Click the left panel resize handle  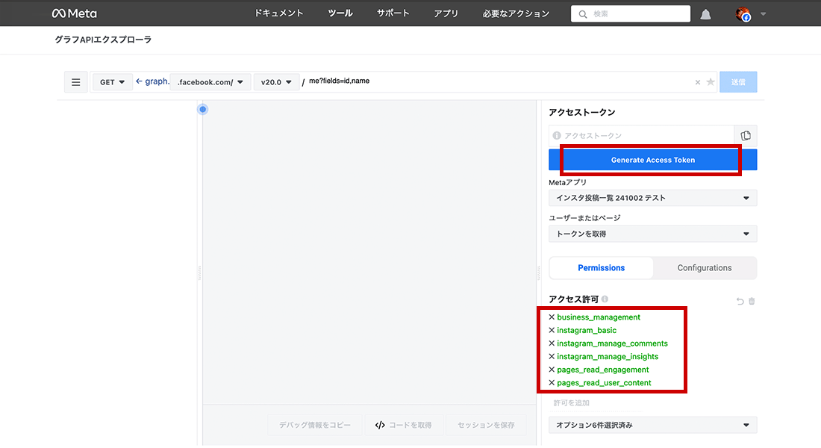point(199,273)
